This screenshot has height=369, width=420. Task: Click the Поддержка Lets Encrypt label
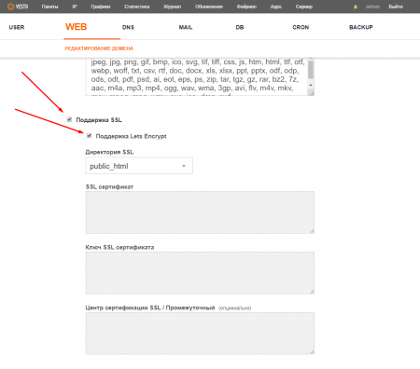(x=131, y=136)
